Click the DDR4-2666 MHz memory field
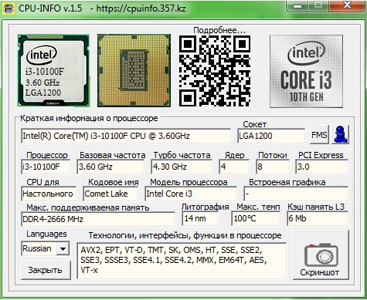 coord(98,219)
